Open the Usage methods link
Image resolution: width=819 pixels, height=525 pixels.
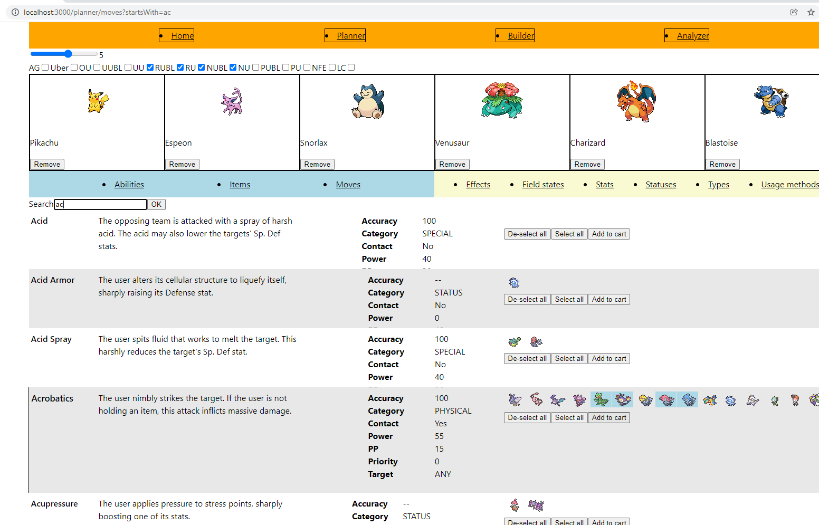(x=790, y=184)
